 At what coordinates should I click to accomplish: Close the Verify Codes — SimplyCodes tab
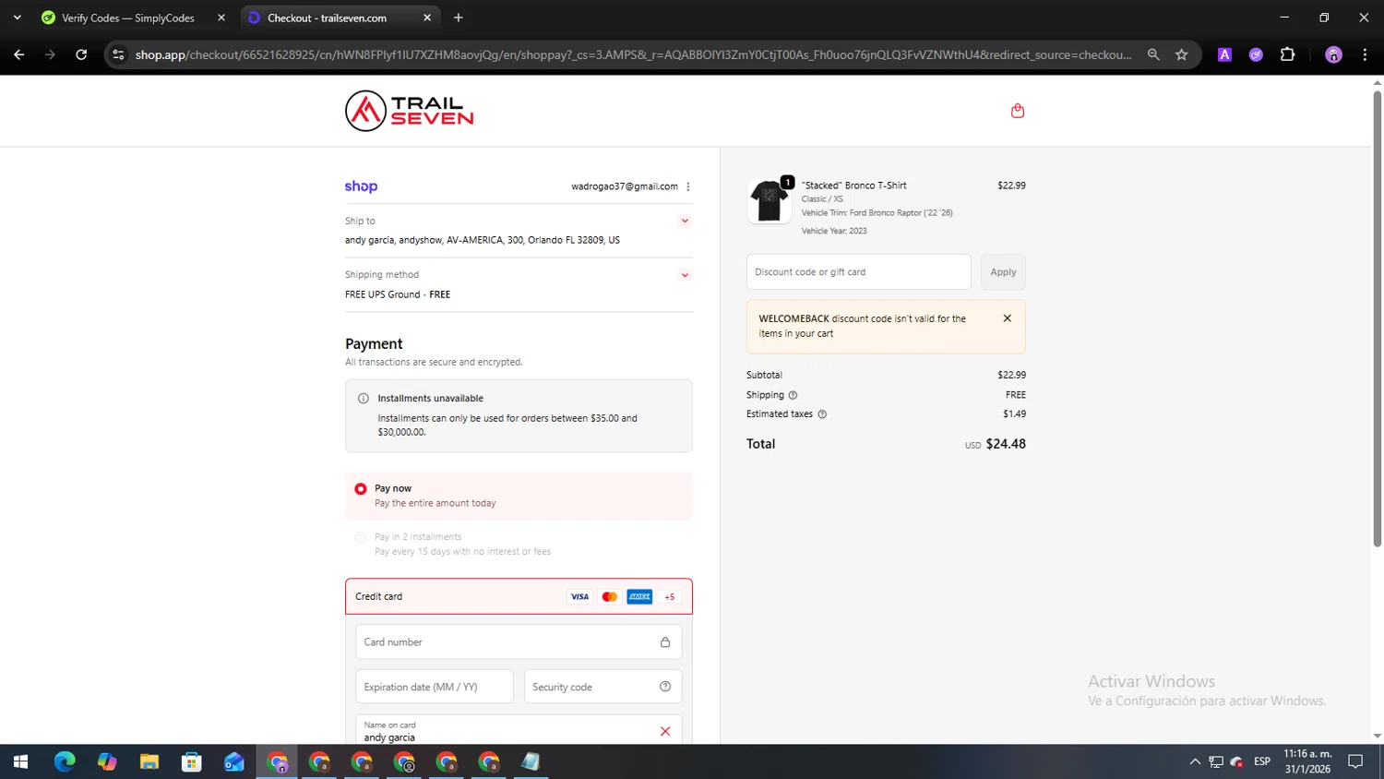[221, 18]
